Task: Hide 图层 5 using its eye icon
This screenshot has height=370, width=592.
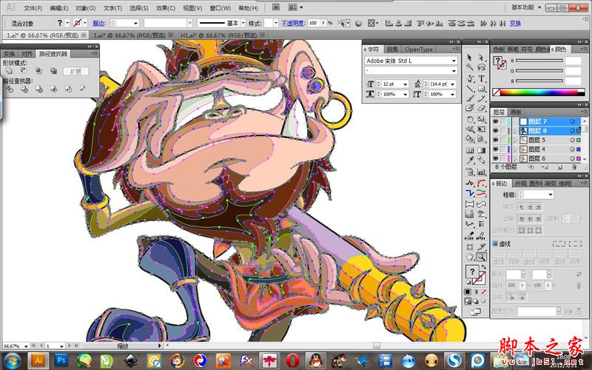Action: tap(495, 140)
